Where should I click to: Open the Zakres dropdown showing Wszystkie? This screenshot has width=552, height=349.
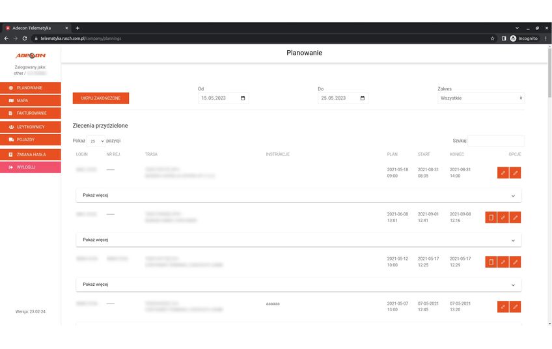click(481, 98)
